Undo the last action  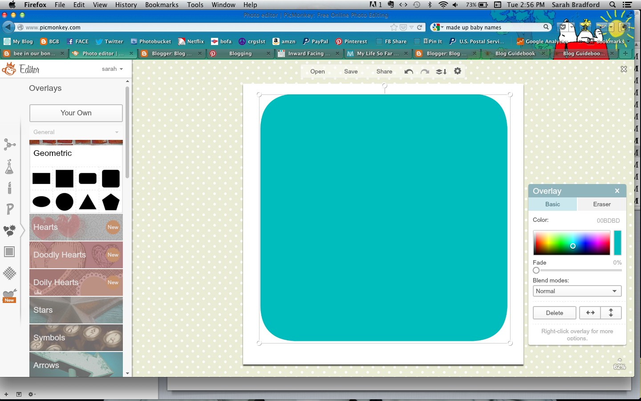(x=408, y=71)
